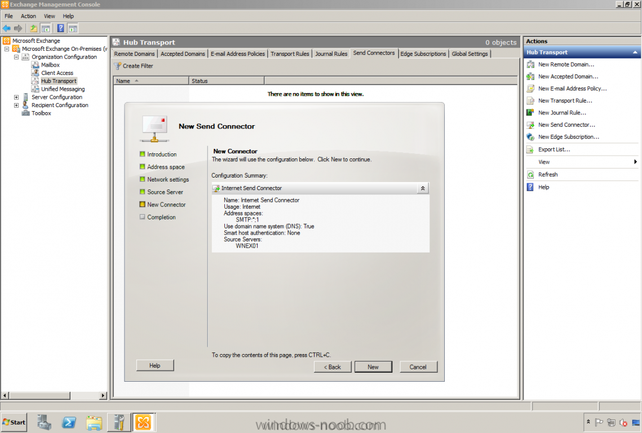The width and height of the screenshot is (642, 433).
Task: Switch to the Transport Rules tab
Action: [290, 54]
